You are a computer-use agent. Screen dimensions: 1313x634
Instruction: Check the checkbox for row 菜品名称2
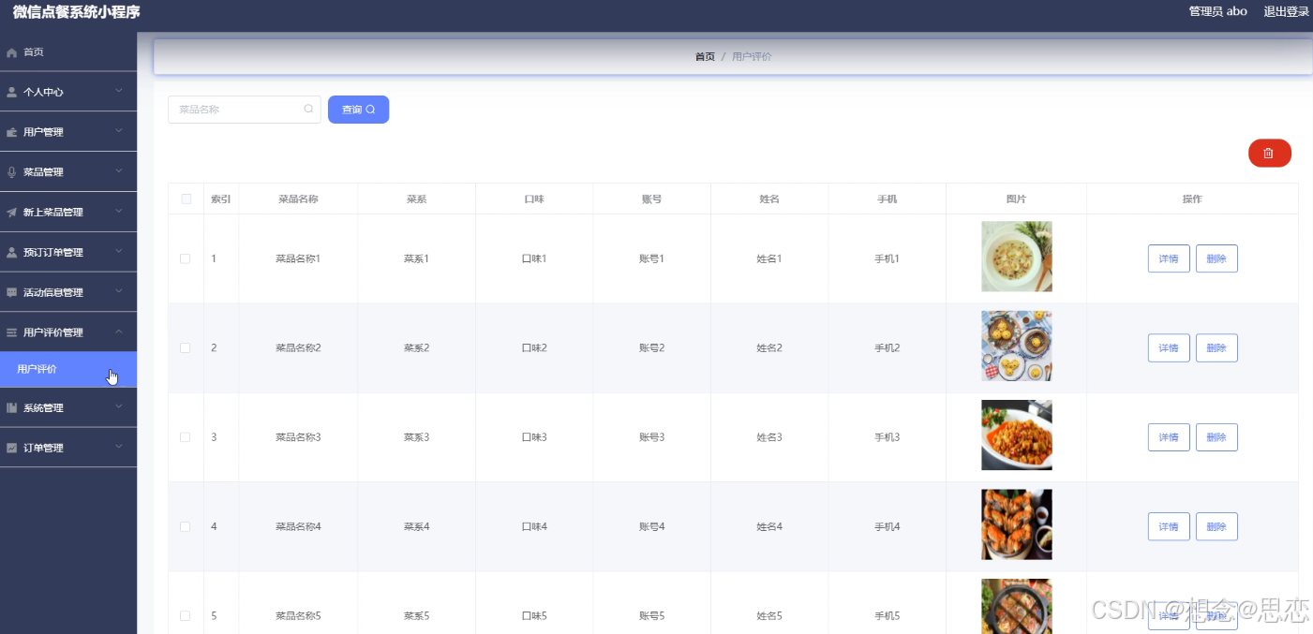click(186, 348)
